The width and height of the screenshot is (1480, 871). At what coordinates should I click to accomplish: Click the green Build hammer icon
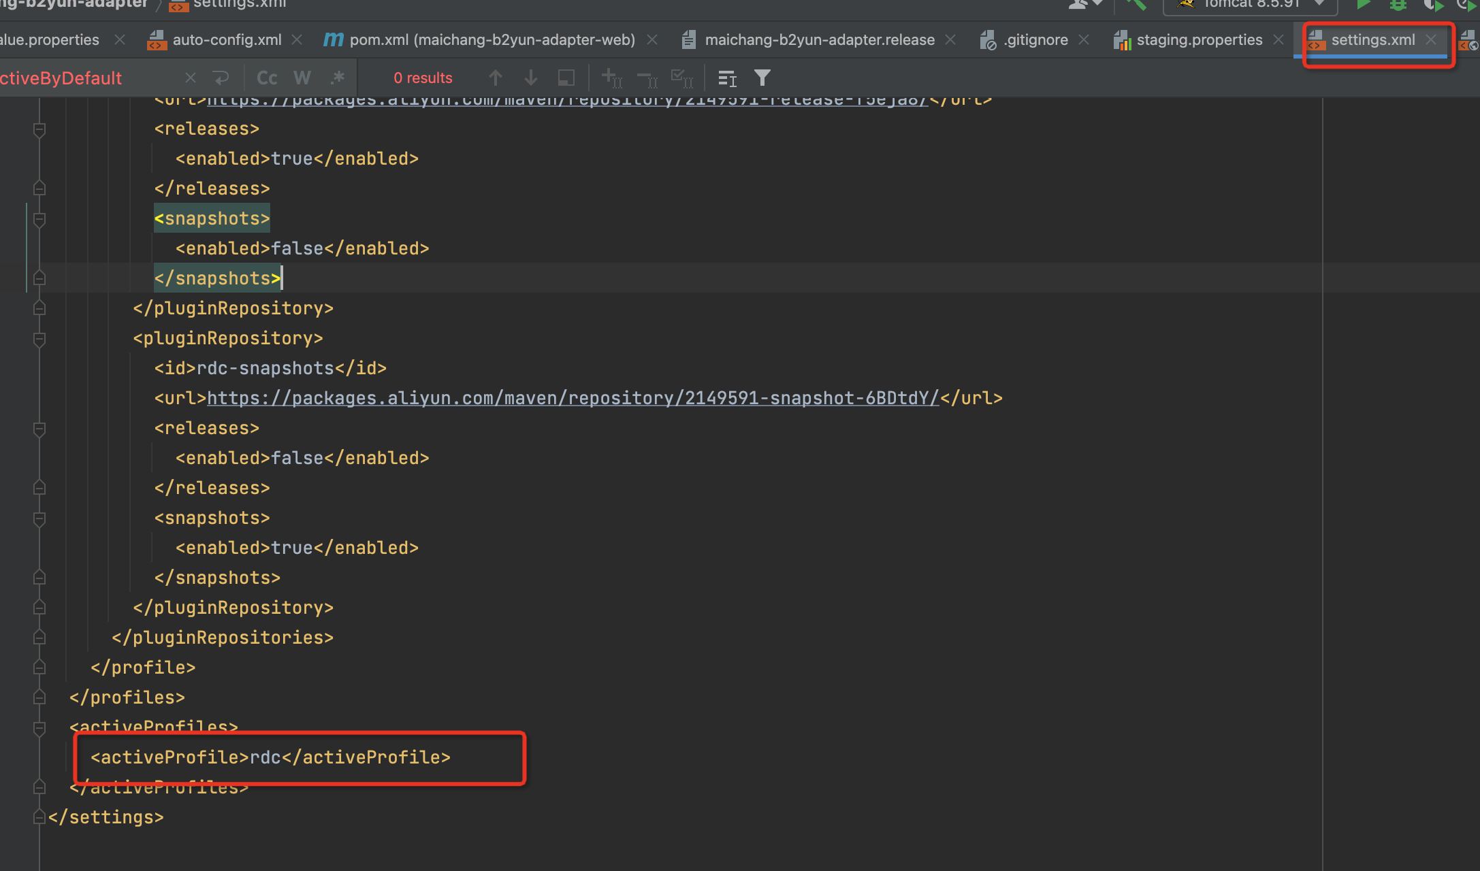pyautogui.click(x=1136, y=4)
